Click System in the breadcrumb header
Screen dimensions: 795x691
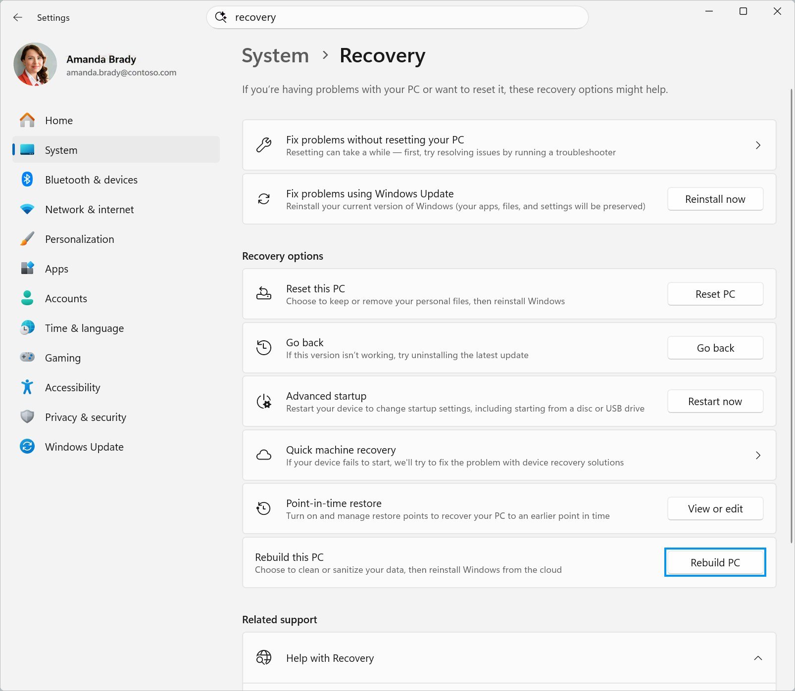click(x=275, y=55)
